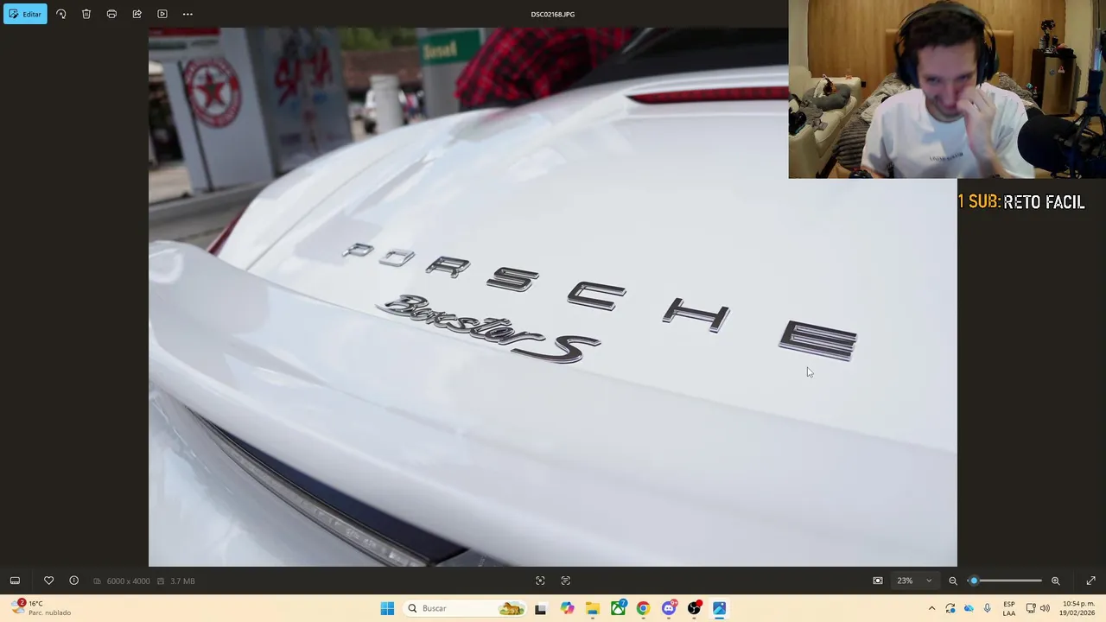Open Google Chrome from the taskbar
The image size is (1106, 622).
(643, 608)
